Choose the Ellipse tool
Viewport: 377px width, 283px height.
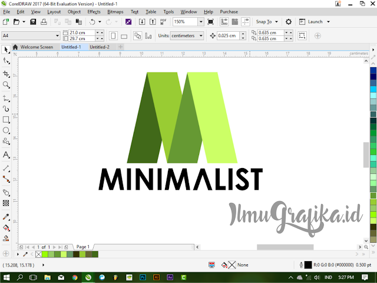point(6,130)
